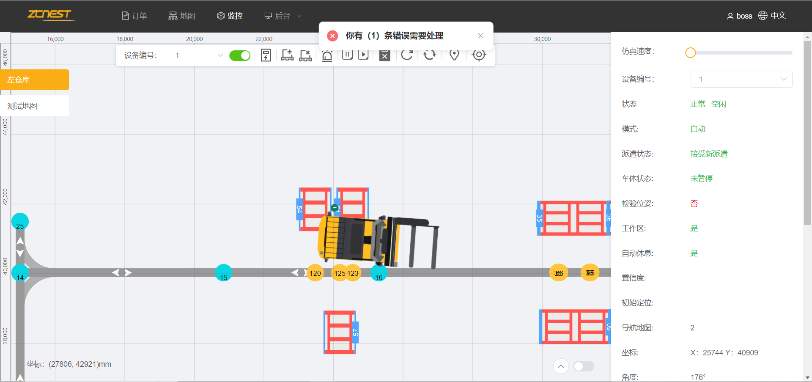The height and width of the screenshot is (382, 812).
Task: Select the 左仓库 map button
Action: (35, 80)
